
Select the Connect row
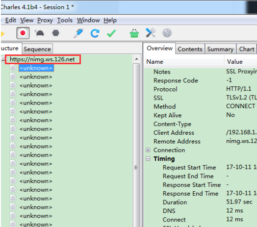(x=201, y=220)
